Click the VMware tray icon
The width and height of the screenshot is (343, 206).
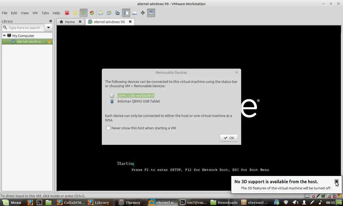pos(276,203)
